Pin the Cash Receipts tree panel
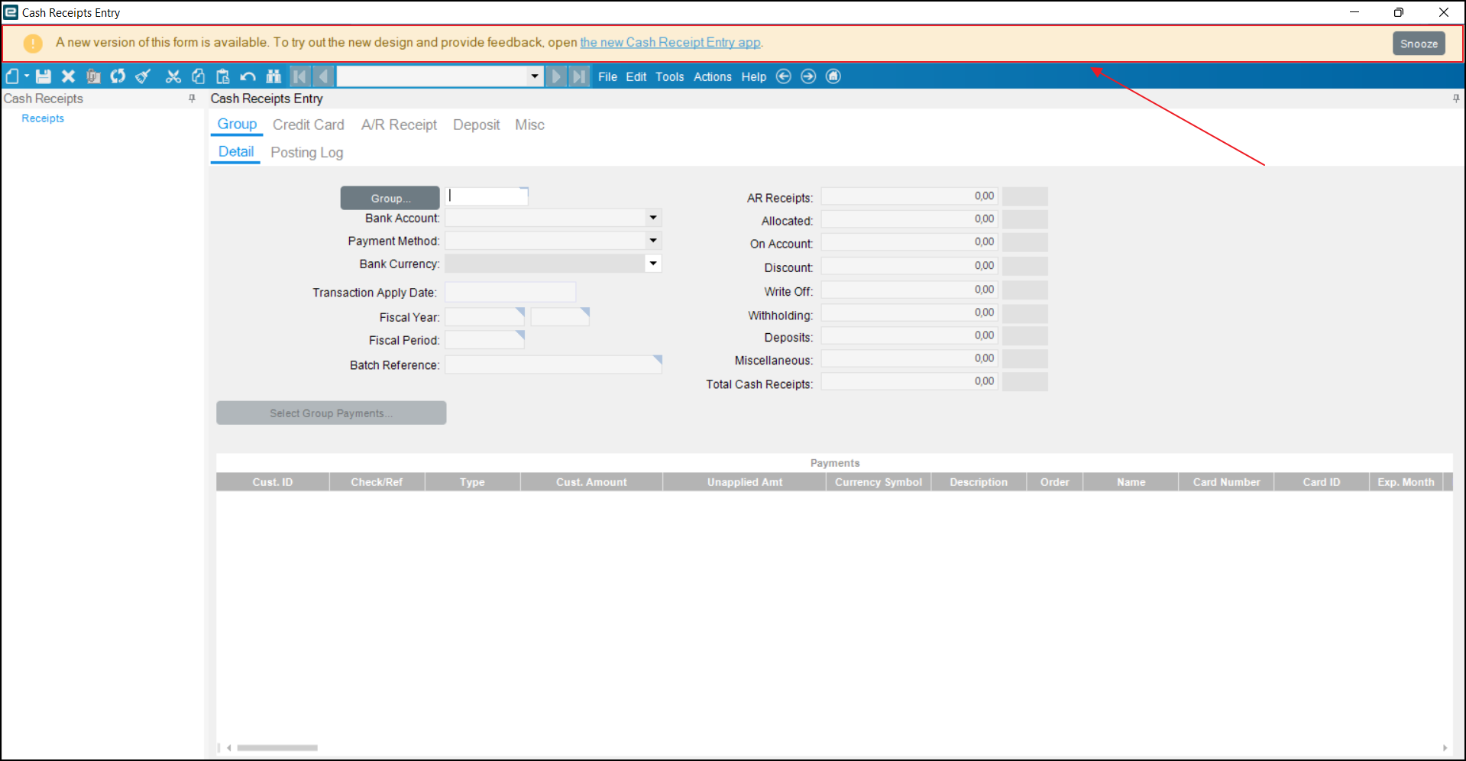Screen dimensions: 1466x761 coord(192,99)
